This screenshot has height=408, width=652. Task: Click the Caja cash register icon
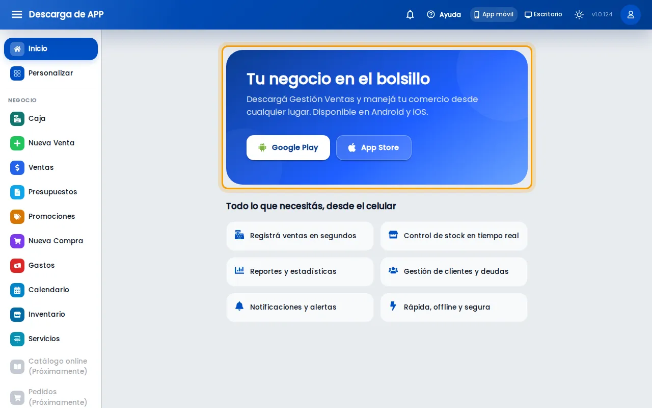tap(17, 119)
